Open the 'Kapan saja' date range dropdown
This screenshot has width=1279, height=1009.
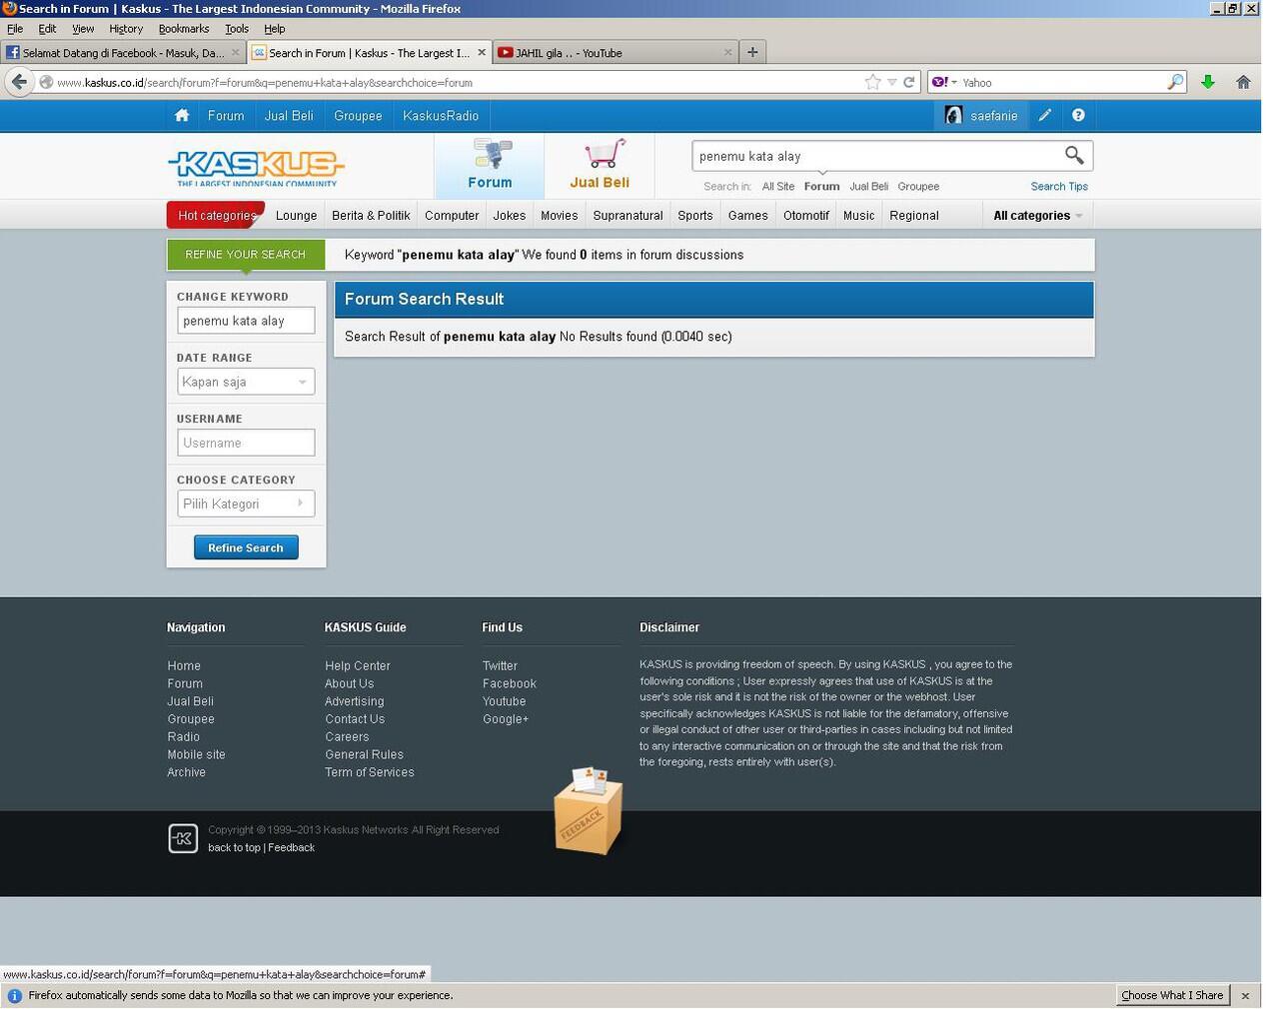[x=246, y=382]
